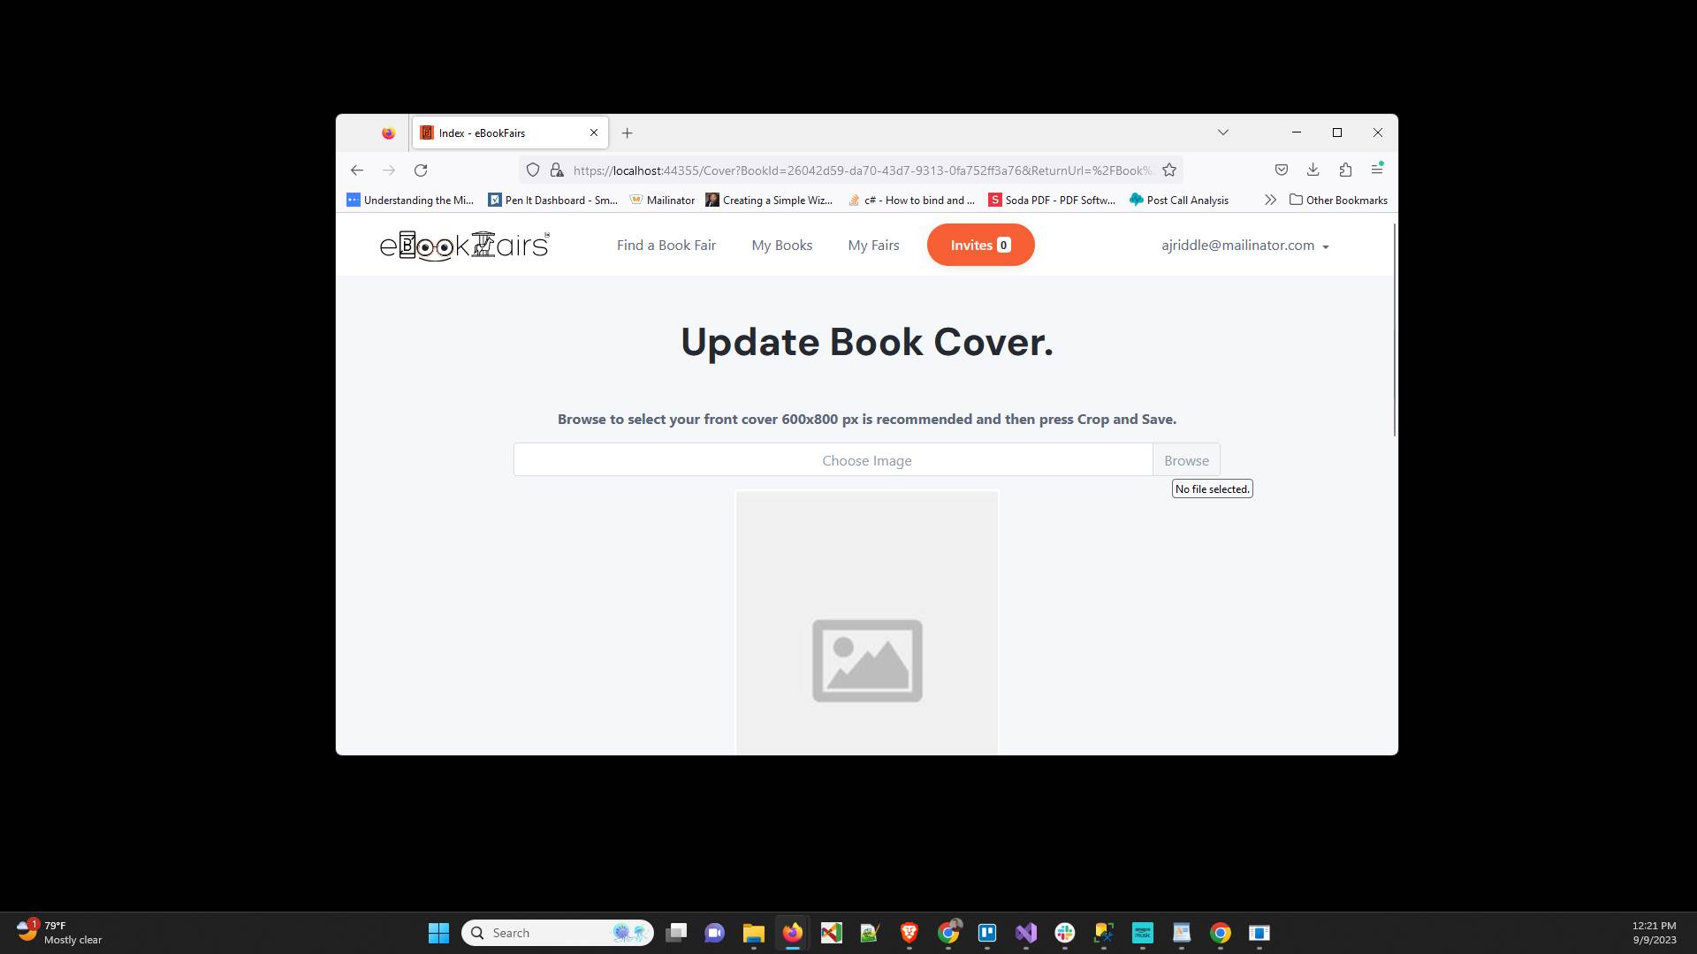Open the Firefox Downloads panel icon
This screenshot has height=954, width=1697.
click(x=1313, y=170)
